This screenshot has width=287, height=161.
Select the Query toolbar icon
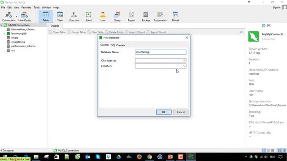pyautogui.click(x=117, y=17)
